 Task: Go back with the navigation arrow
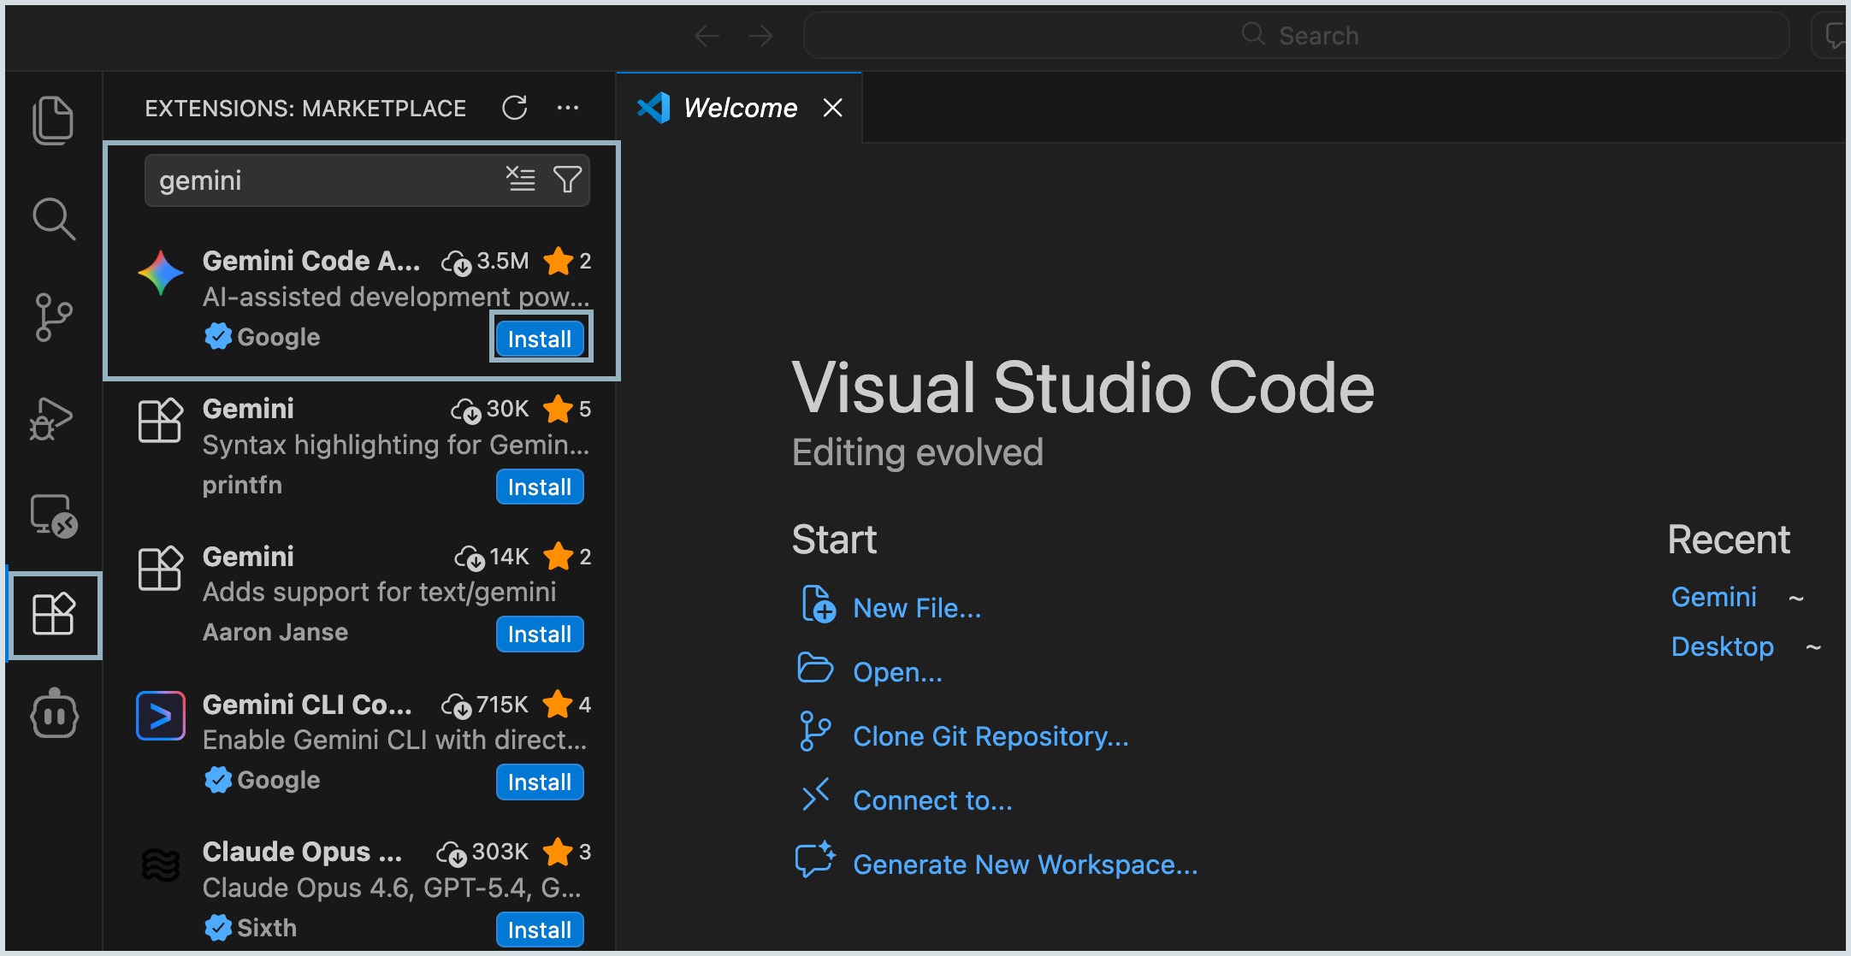pyautogui.click(x=707, y=36)
